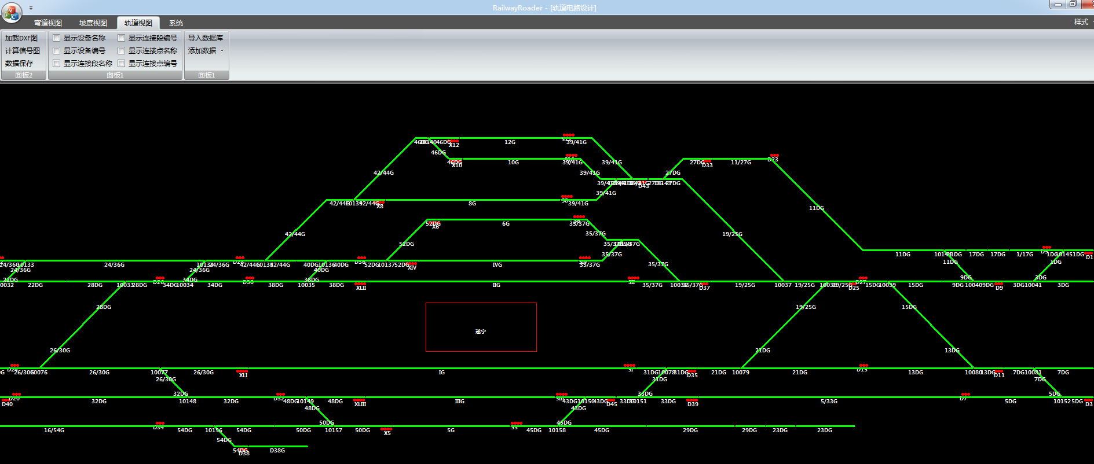Select the IIG track label
The image size is (1094, 464).
496,285
